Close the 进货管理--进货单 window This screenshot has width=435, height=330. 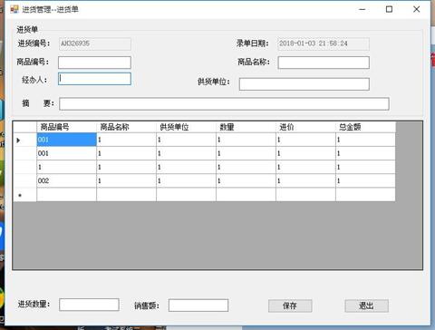[x=417, y=9]
